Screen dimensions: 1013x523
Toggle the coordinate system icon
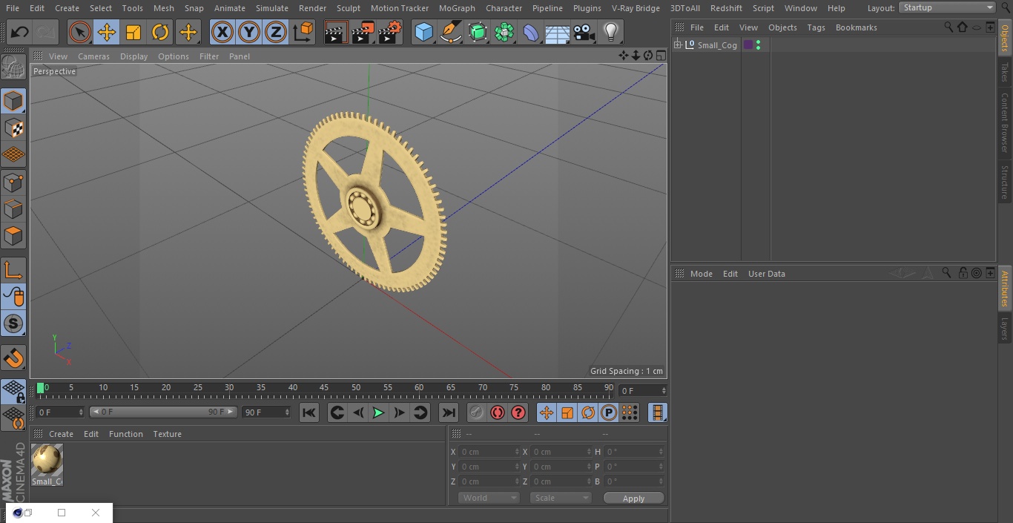tap(303, 32)
